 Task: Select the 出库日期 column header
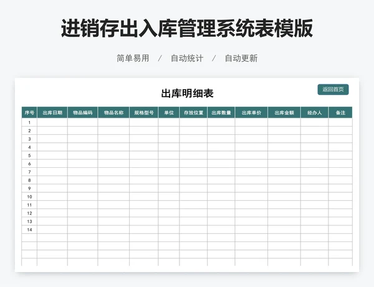click(x=52, y=113)
